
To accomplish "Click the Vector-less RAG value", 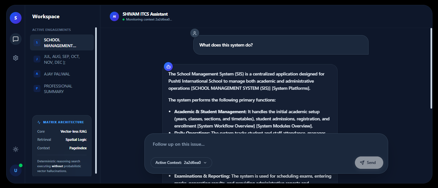I will [74, 131].
